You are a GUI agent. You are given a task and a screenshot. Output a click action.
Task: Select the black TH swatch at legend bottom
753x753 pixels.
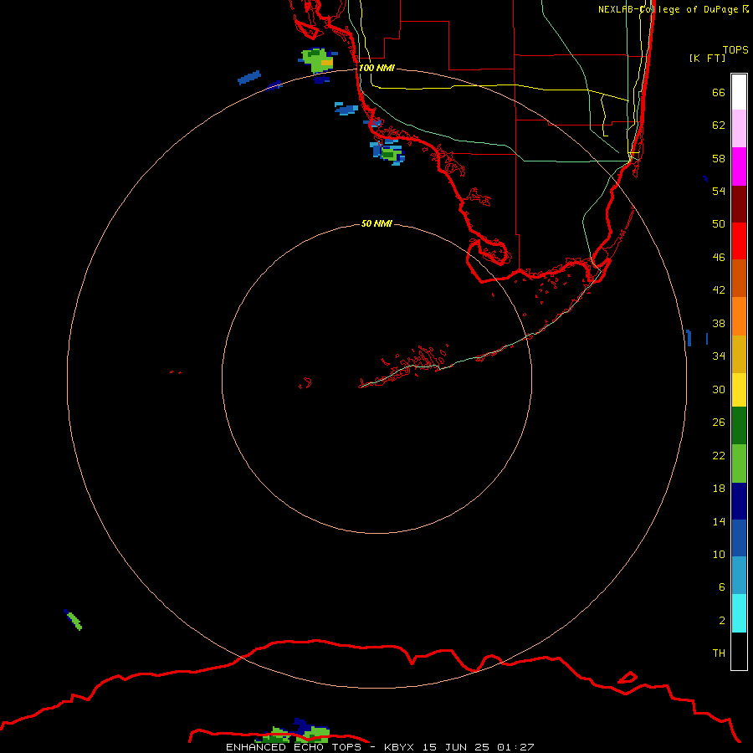[739, 651]
